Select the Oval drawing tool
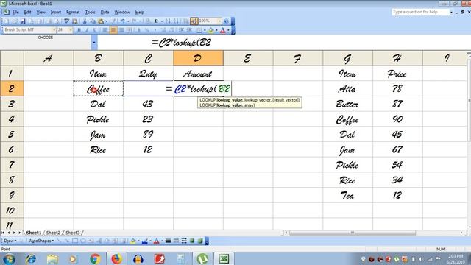The height and width of the screenshot is (265, 471). 83,241
